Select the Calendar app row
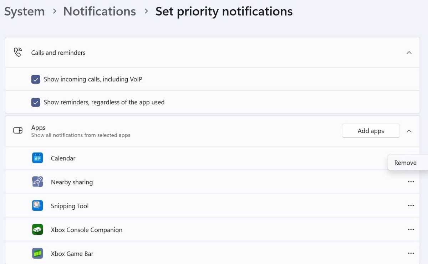The width and height of the screenshot is (428, 264). click(x=213, y=158)
